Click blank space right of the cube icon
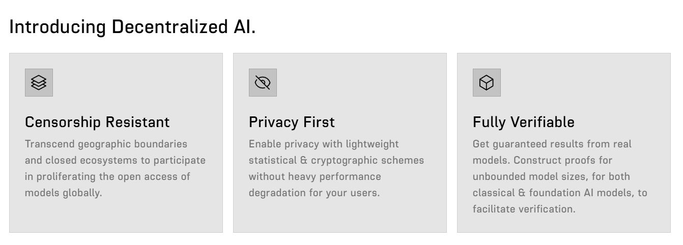This screenshot has height=245, width=683. (580, 82)
